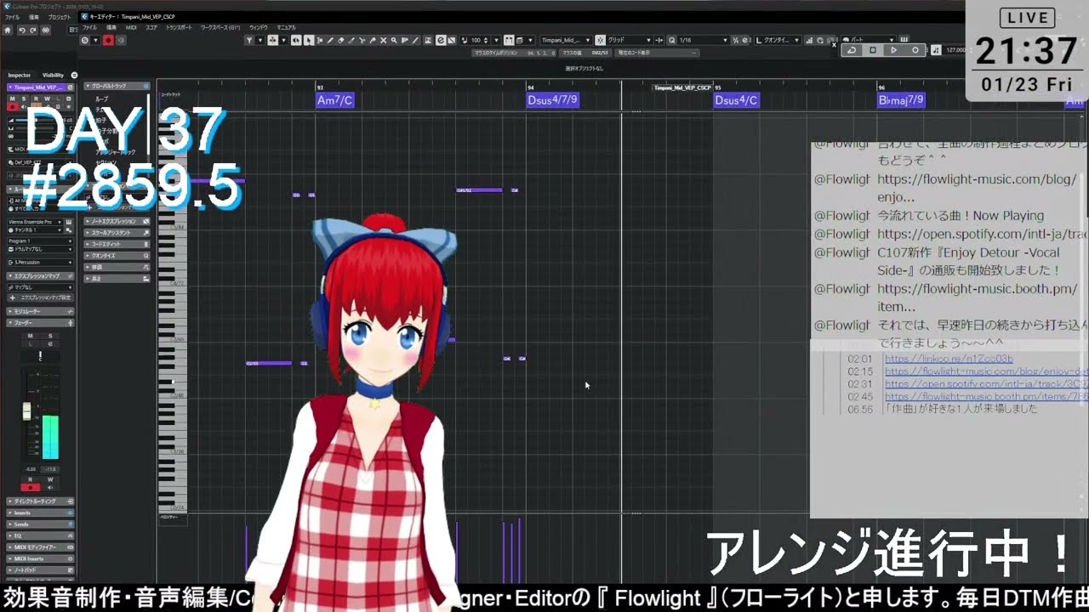
Task: Click the Inspector settings round icon
Action: (74, 75)
